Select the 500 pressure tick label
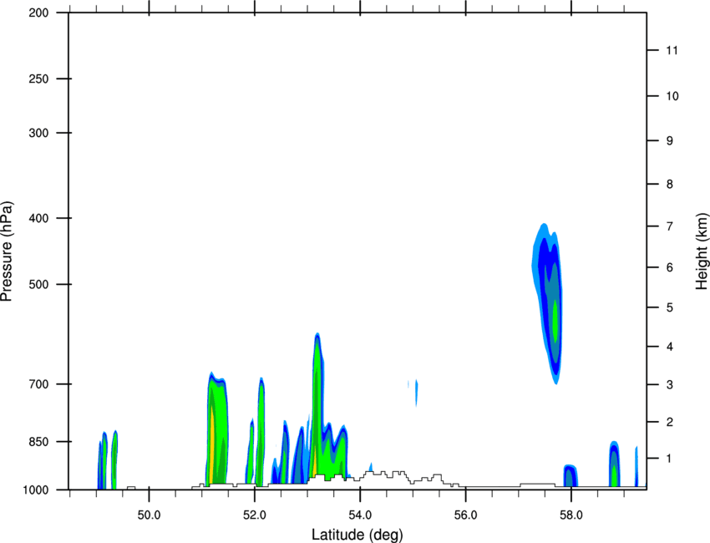The width and height of the screenshot is (710, 543). click(38, 284)
